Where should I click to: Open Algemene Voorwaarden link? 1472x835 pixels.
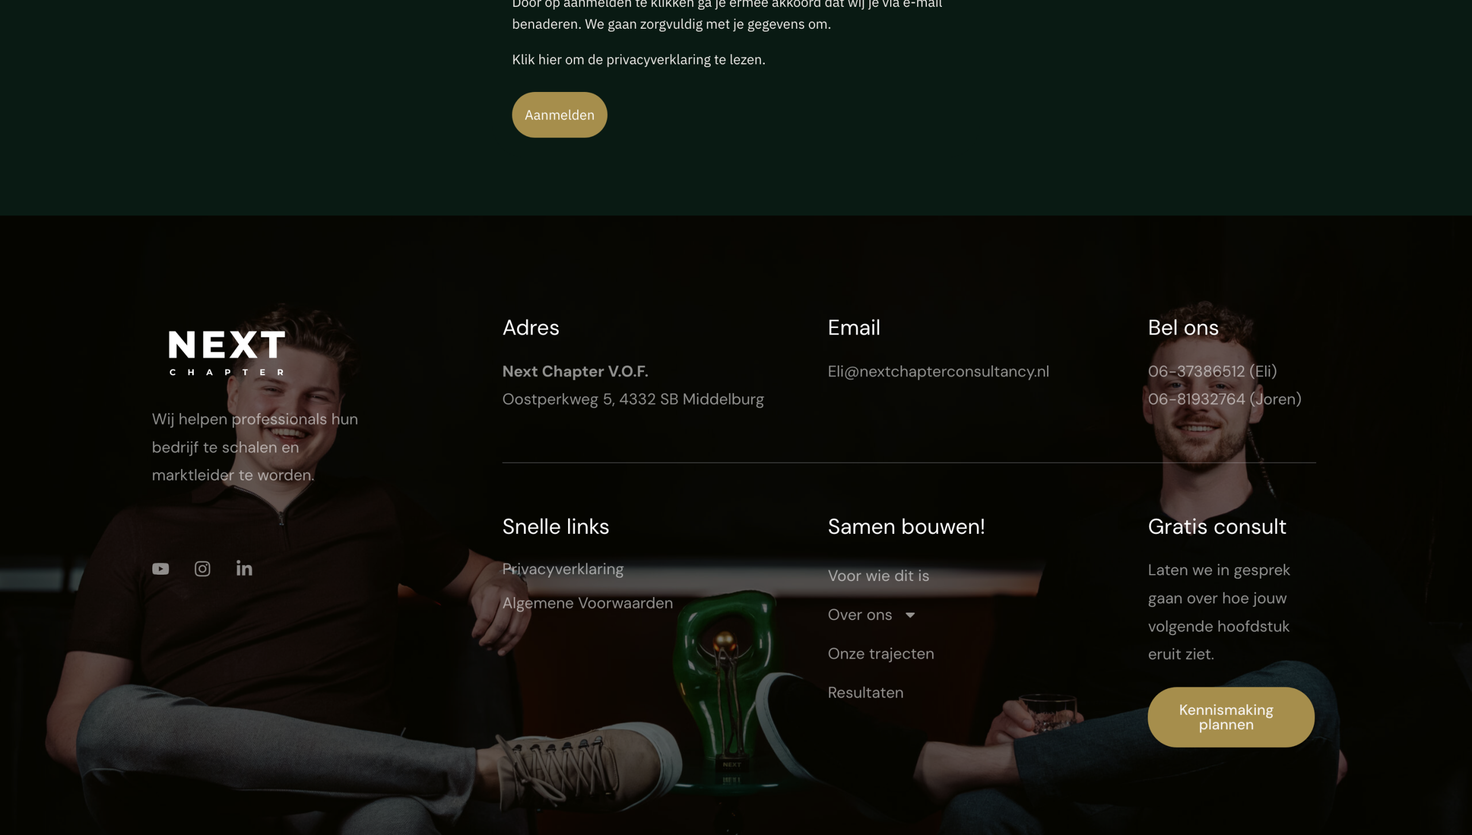click(x=588, y=603)
